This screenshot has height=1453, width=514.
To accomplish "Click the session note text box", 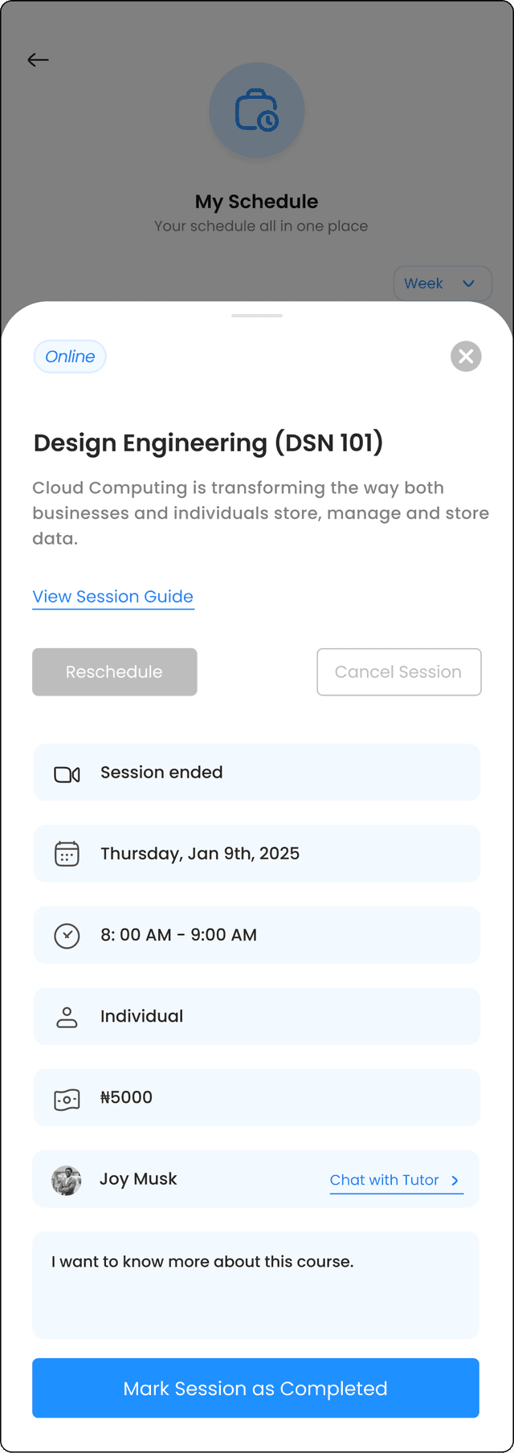I will 255,1285.
